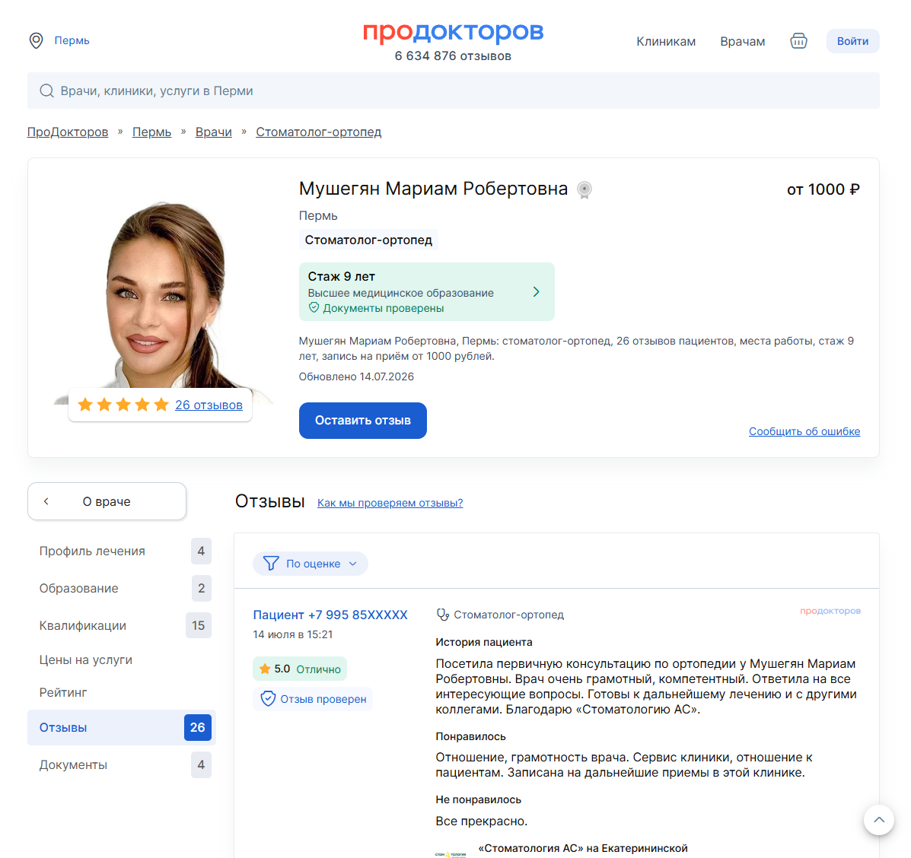Select city Пермь in header
Image resolution: width=911 pixels, height=858 pixels.
point(72,40)
